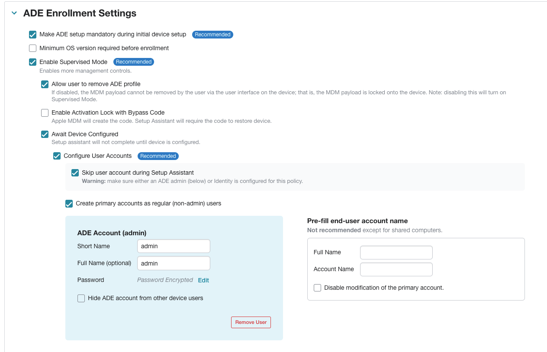This screenshot has height=352, width=547.
Task: Collapse the ADE Enrollment Settings section
Action: click(14, 13)
